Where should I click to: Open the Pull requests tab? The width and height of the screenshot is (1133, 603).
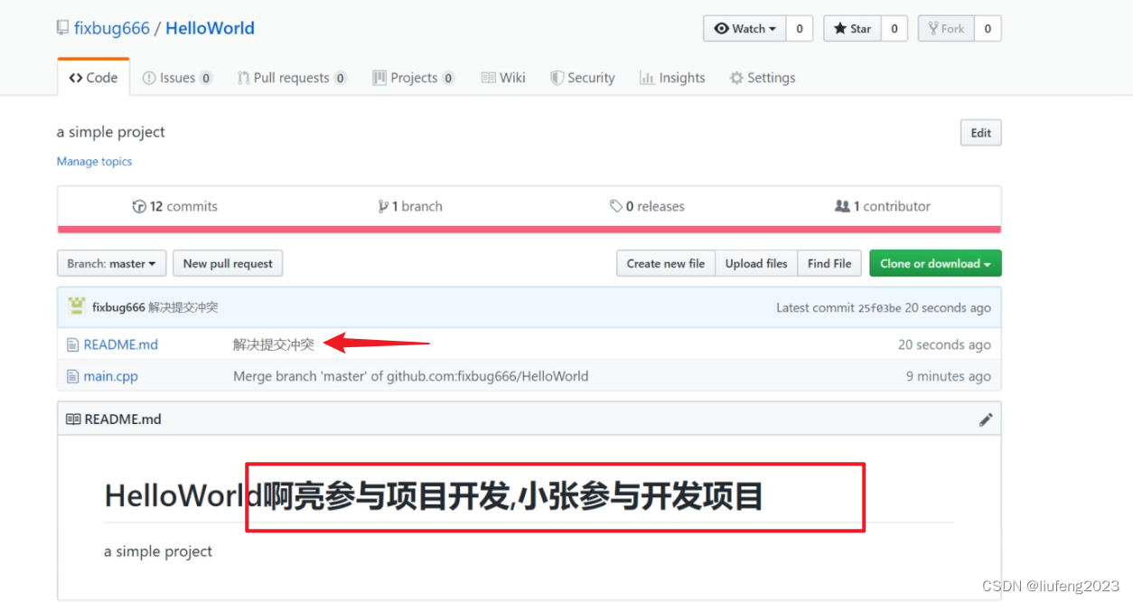tap(292, 78)
